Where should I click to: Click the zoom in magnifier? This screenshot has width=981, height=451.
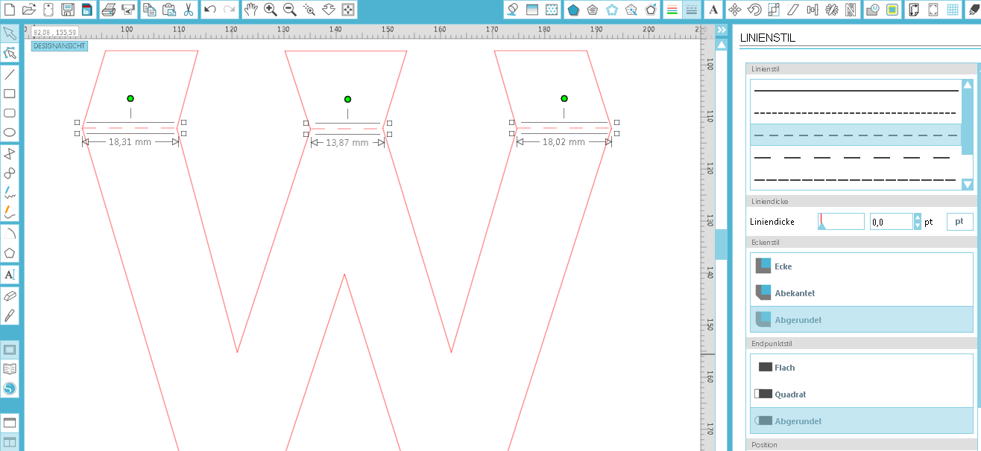(270, 10)
